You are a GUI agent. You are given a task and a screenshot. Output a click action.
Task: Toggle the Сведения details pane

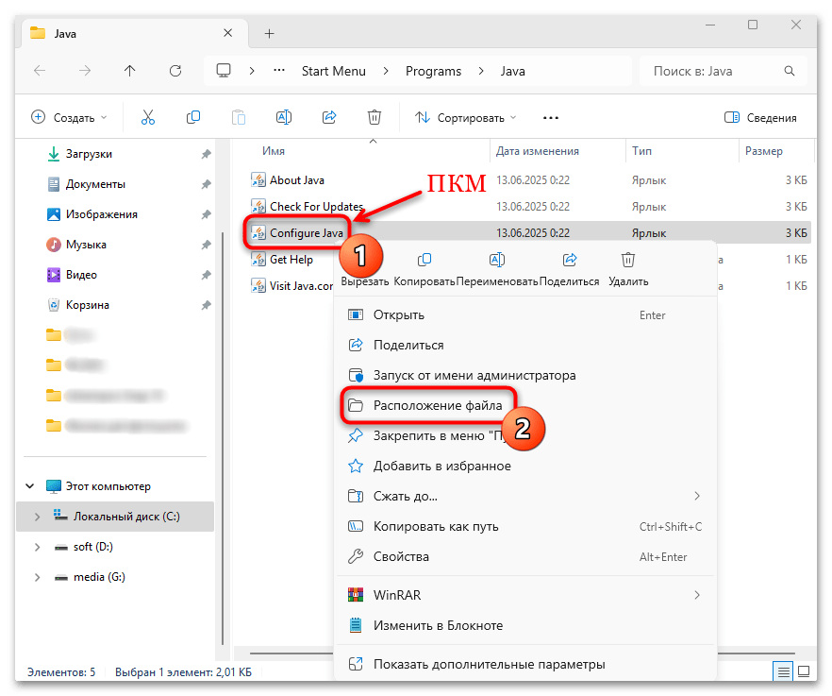759,116
